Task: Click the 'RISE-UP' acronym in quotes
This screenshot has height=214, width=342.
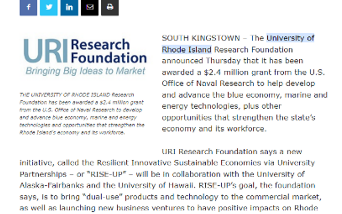Action: pos(107,174)
